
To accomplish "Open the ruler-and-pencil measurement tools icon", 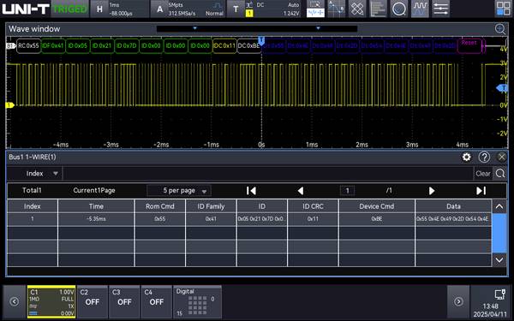I will coord(357,9).
